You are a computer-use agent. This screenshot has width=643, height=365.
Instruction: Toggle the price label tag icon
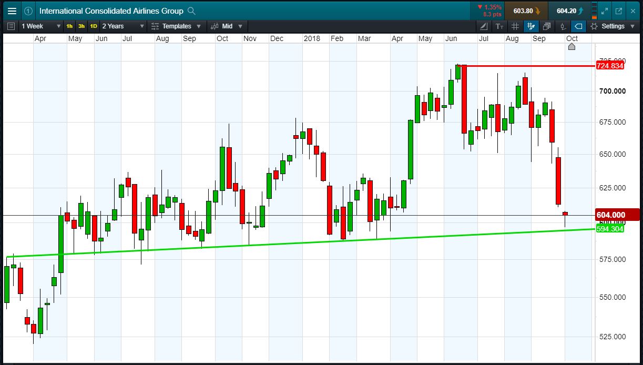[x=578, y=26]
